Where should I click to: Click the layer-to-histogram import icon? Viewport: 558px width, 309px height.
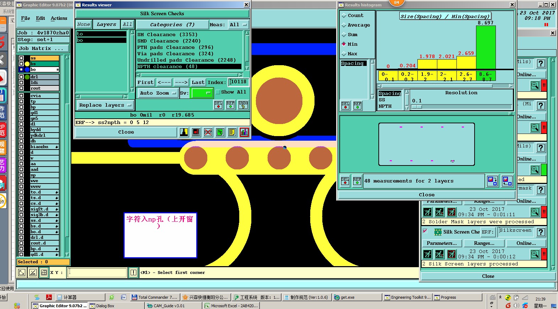click(507, 181)
